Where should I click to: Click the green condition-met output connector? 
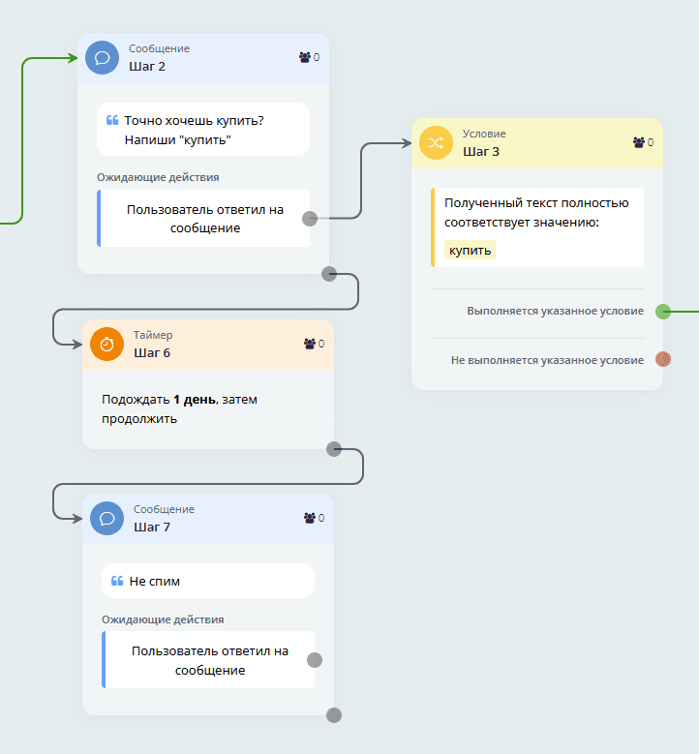(663, 312)
